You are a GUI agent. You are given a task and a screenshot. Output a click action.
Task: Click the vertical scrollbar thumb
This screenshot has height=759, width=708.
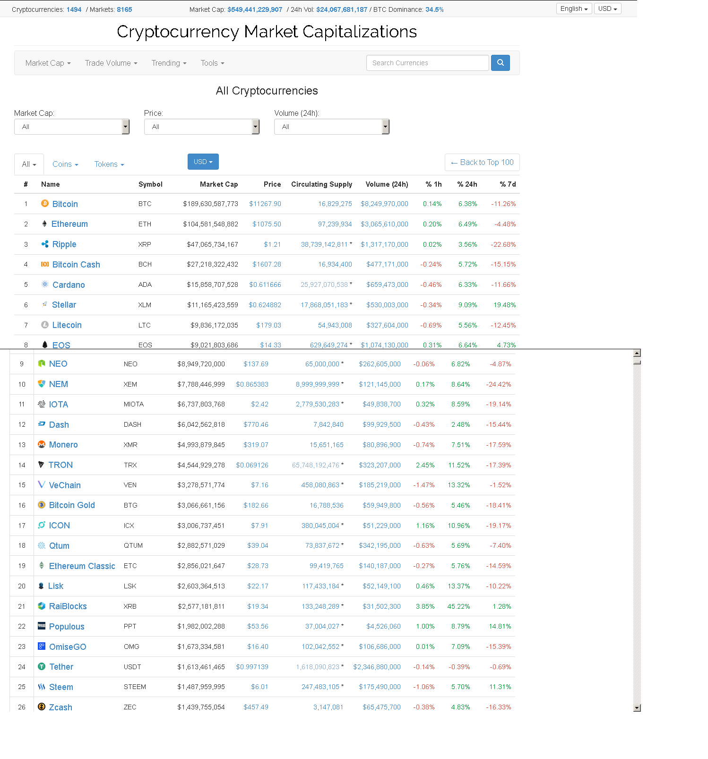click(x=637, y=362)
